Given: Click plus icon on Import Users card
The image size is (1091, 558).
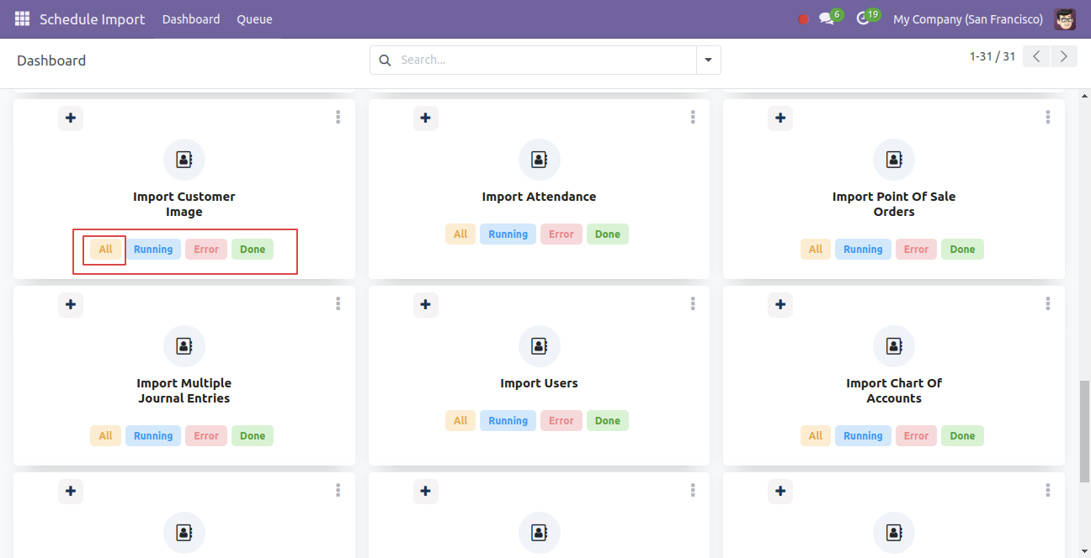Looking at the screenshot, I should pos(426,304).
